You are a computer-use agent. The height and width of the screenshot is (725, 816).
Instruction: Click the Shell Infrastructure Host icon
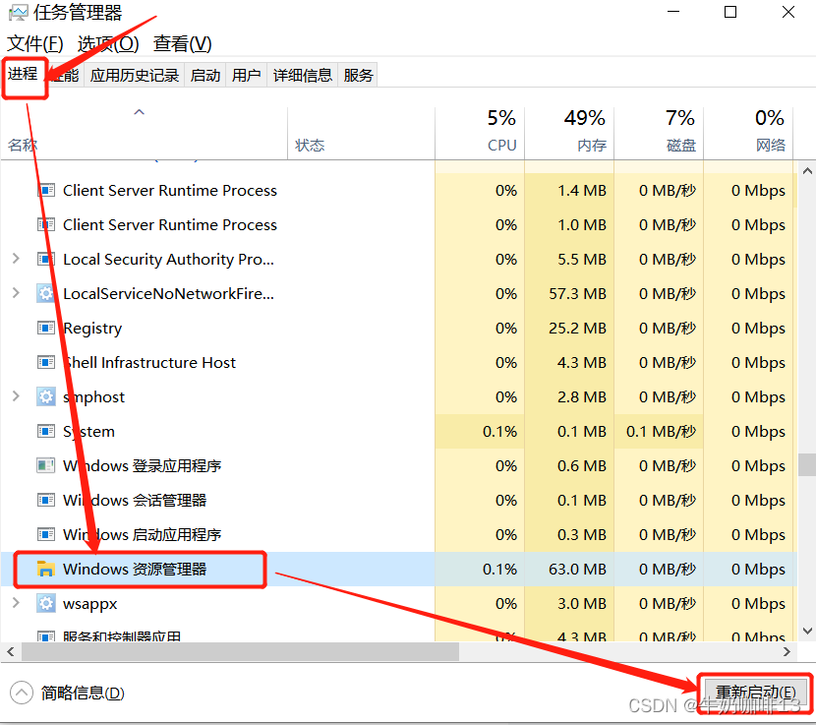tap(46, 362)
